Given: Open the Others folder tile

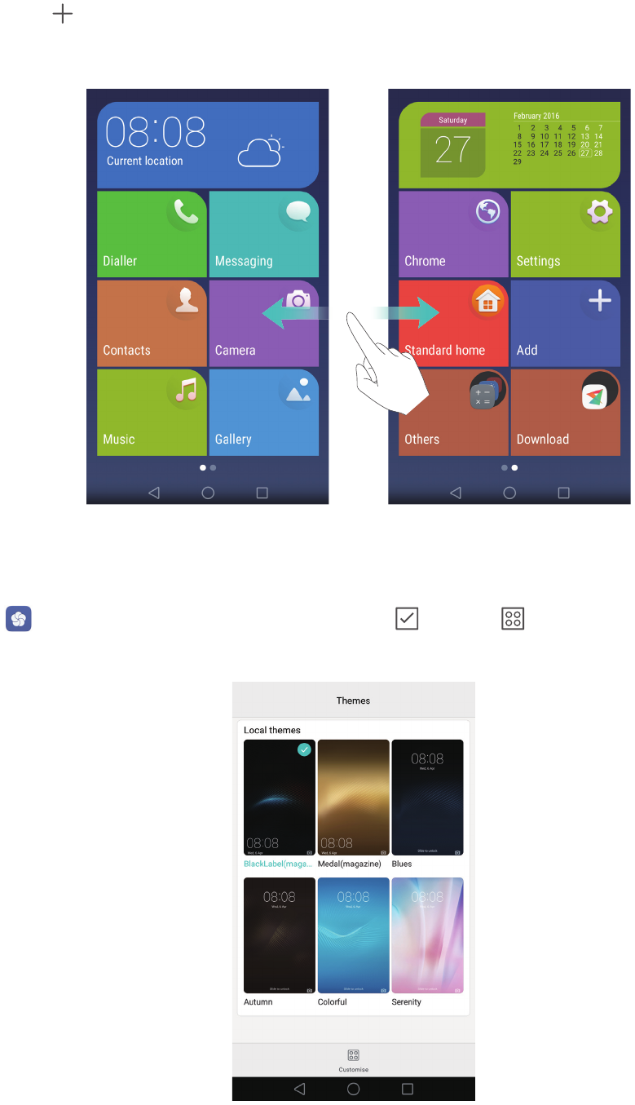Looking at the screenshot, I should [453, 412].
